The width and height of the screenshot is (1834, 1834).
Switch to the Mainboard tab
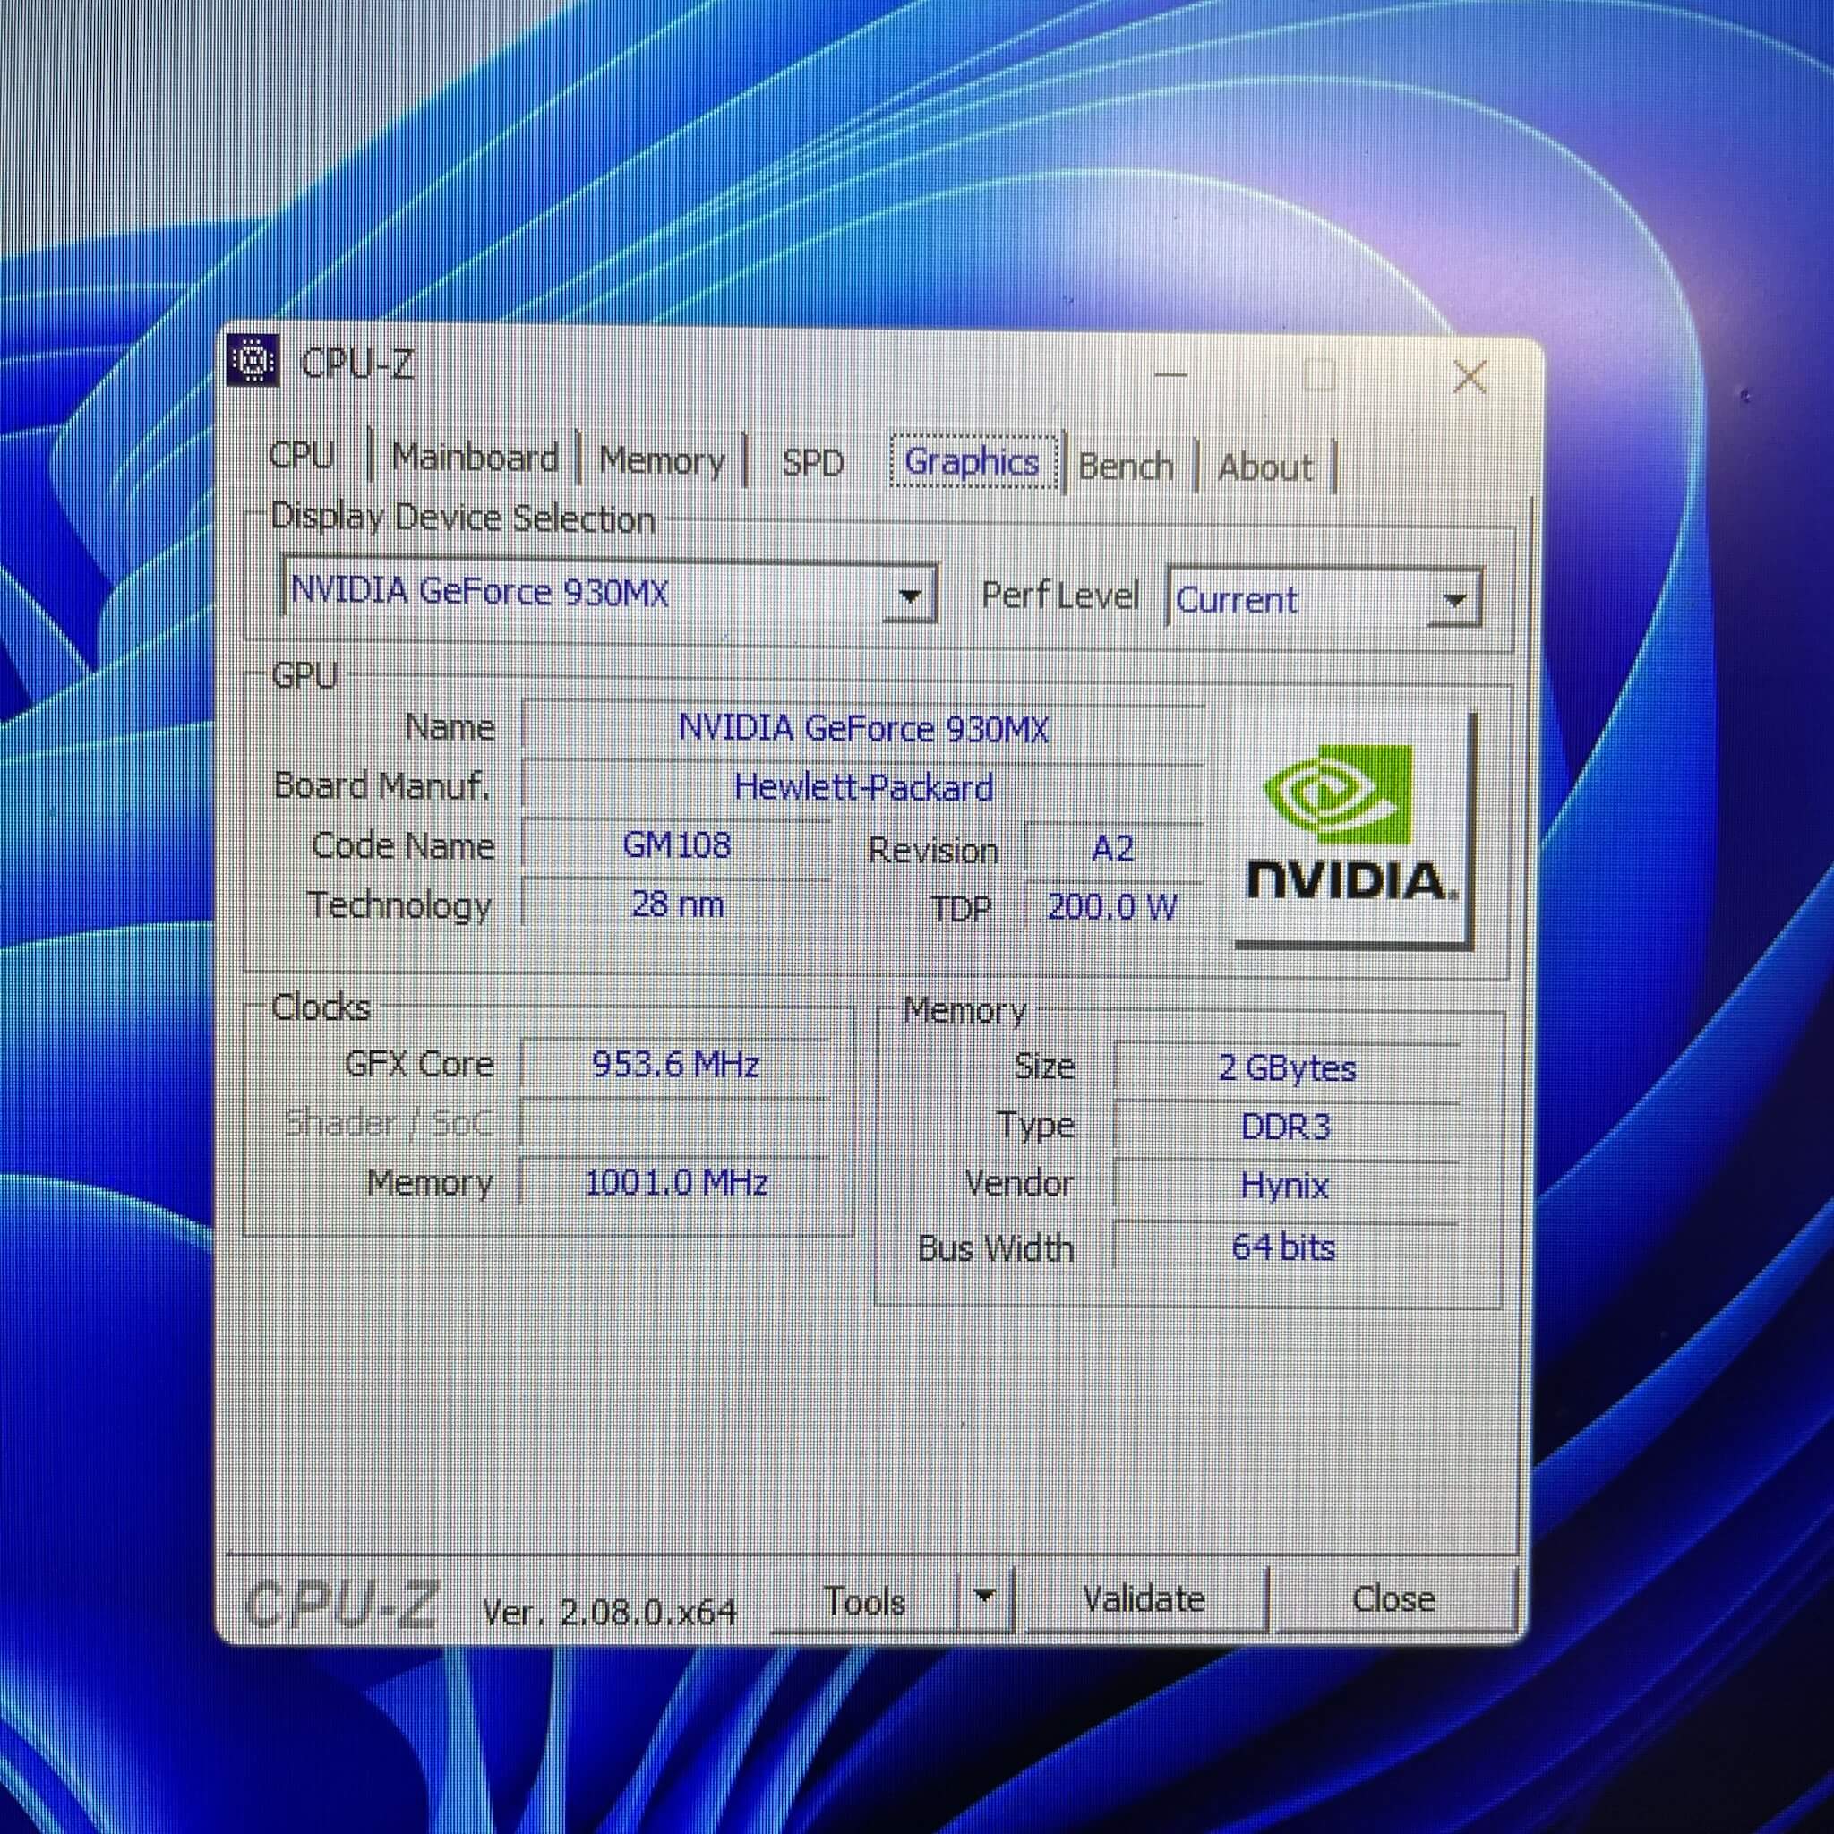pyautogui.click(x=475, y=458)
